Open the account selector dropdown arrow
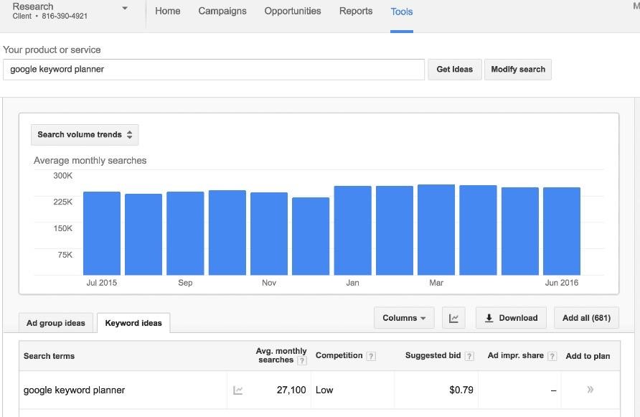This screenshot has width=640, height=417. click(125, 8)
